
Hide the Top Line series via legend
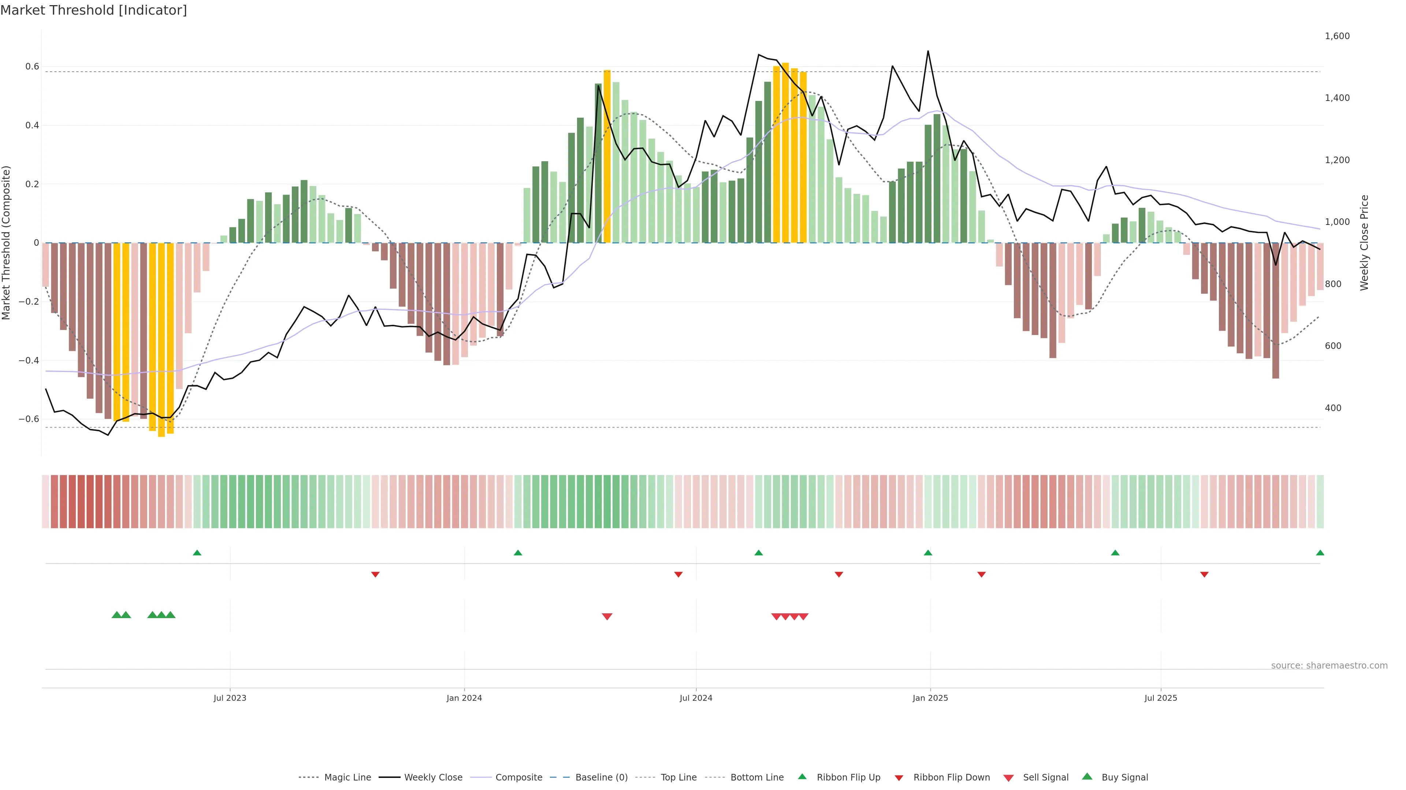678,778
